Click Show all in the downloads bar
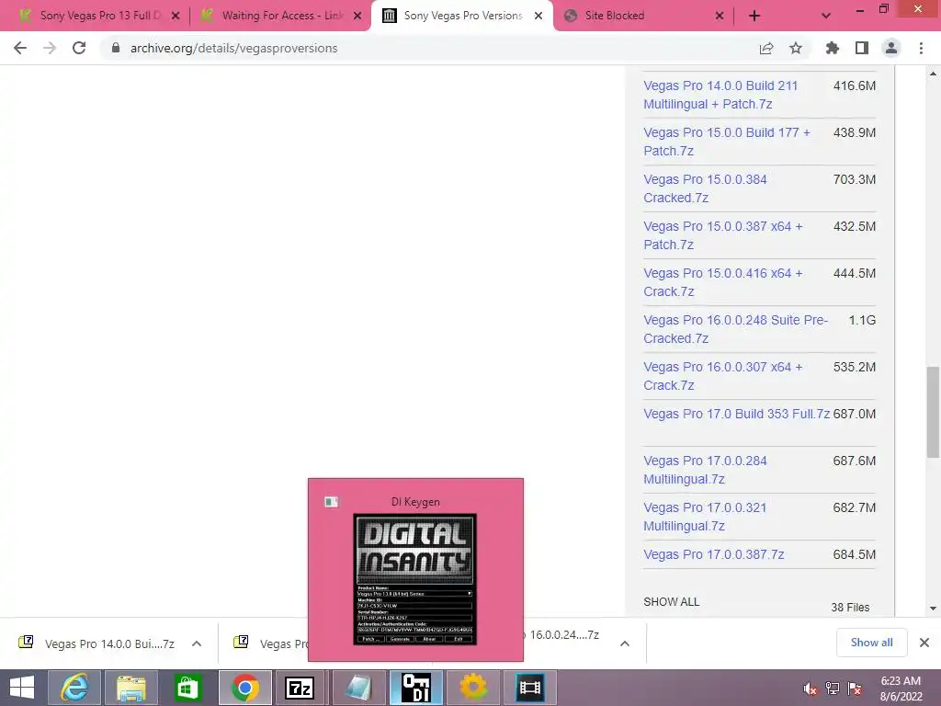Image resolution: width=941 pixels, height=706 pixels. pyautogui.click(x=871, y=643)
